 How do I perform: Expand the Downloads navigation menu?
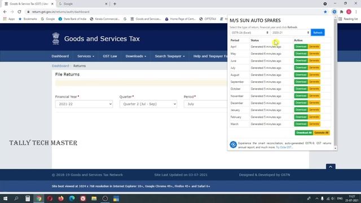coord(135,56)
